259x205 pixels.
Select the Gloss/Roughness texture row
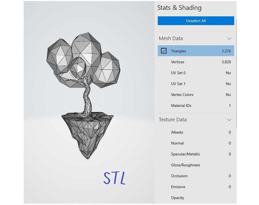pyautogui.click(x=196, y=165)
